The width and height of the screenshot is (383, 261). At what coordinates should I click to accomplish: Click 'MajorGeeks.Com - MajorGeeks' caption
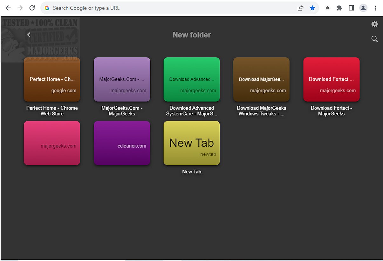click(x=122, y=111)
